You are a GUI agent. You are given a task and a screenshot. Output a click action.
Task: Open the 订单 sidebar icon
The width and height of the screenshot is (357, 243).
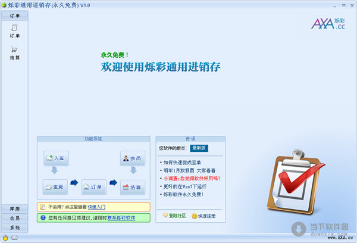(14, 31)
